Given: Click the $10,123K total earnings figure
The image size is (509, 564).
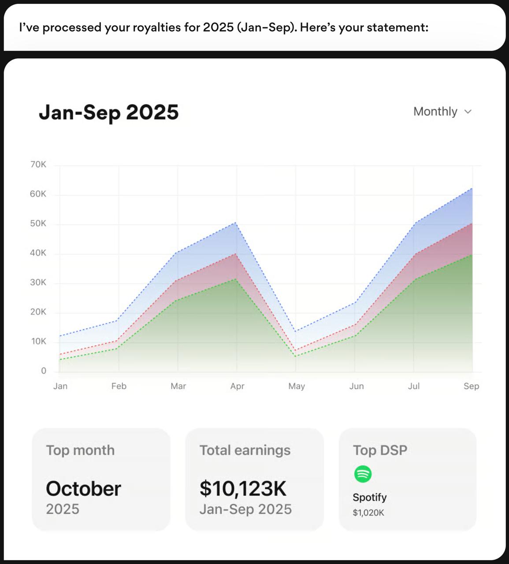Looking at the screenshot, I should 243,488.
